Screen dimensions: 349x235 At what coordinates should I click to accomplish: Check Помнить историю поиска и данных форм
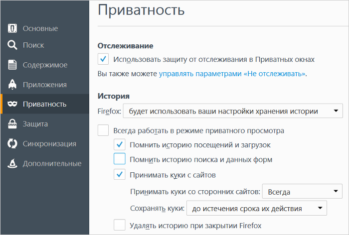pyautogui.click(x=120, y=159)
